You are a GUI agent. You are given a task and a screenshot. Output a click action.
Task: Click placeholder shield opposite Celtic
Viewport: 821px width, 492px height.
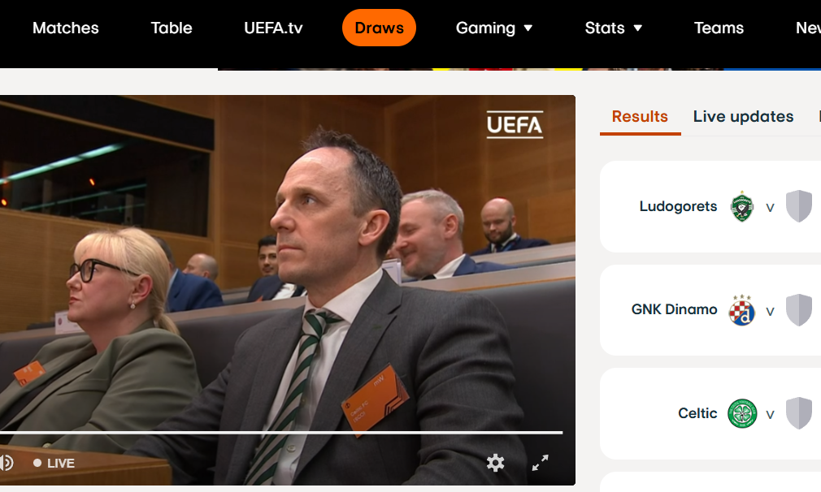[799, 413]
